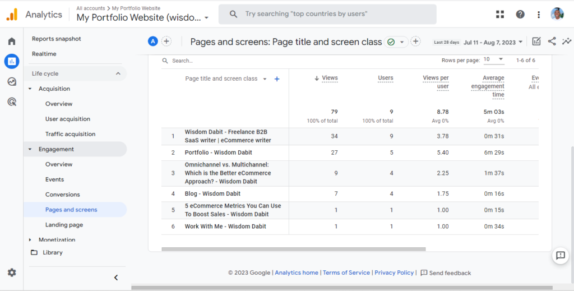Open the Conversions report
The width and height of the screenshot is (574, 291).
click(63, 195)
